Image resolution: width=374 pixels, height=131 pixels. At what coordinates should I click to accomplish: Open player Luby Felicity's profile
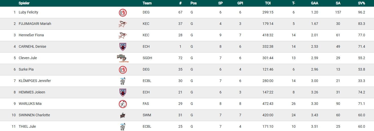(x=28, y=12)
